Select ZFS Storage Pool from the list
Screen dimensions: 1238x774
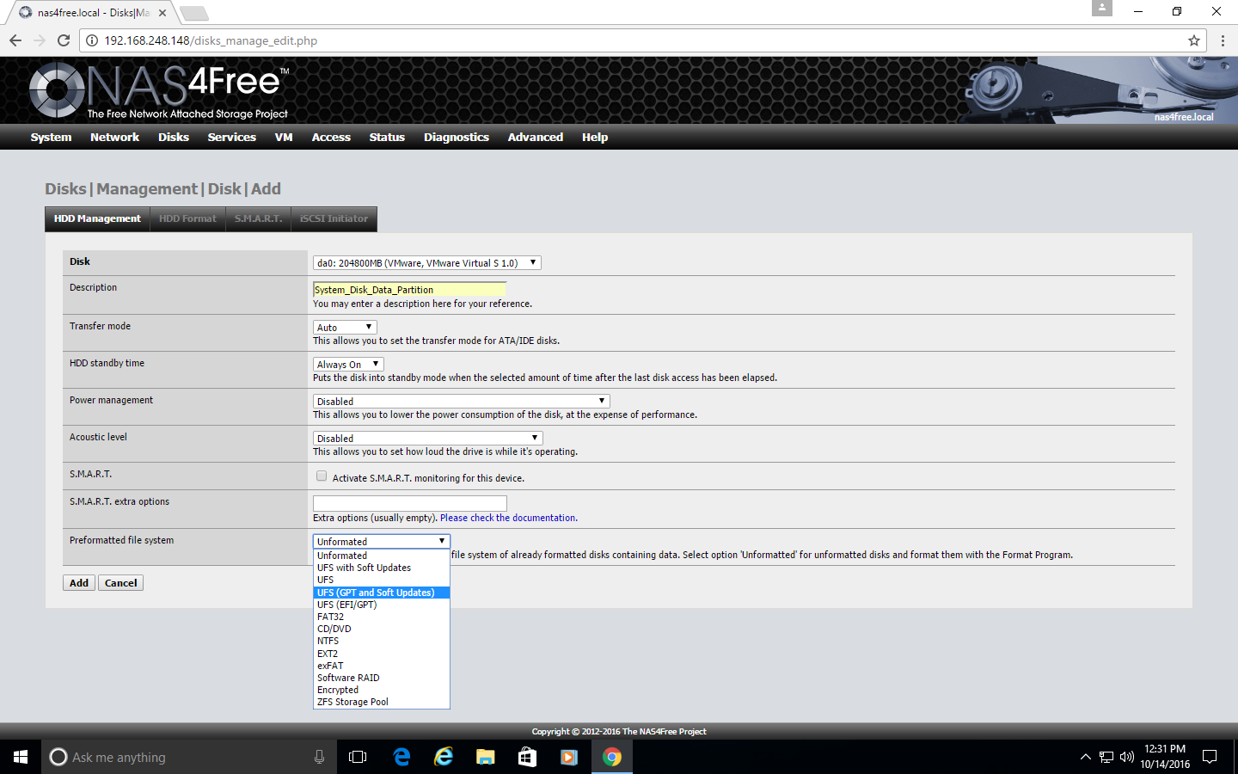[x=352, y=702]
